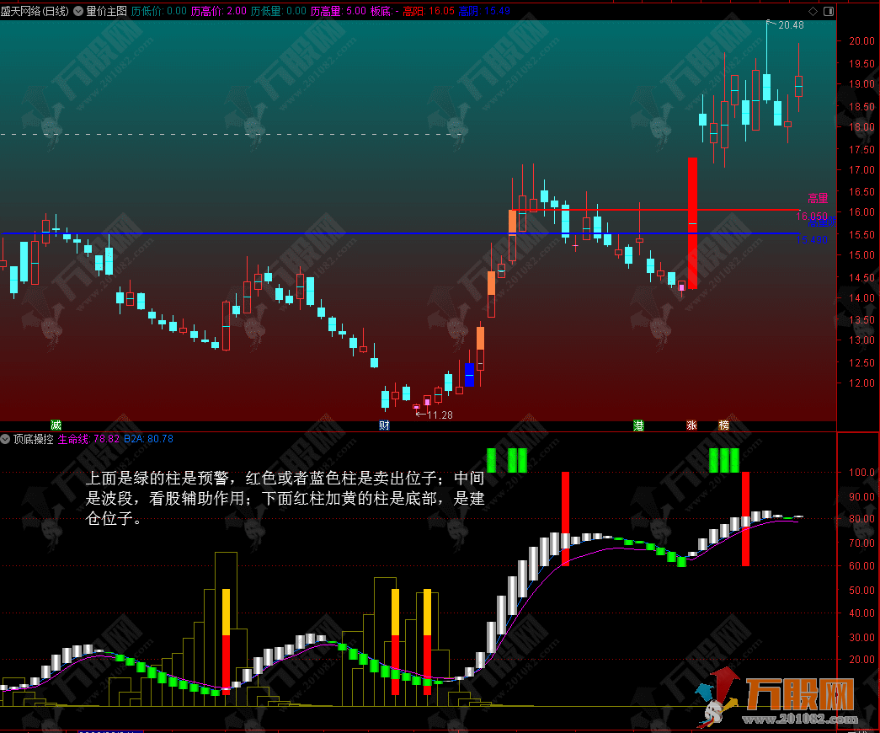Select the 11.28 low price marker
This screenshot has width=880, height=733.
coord(440,415)
